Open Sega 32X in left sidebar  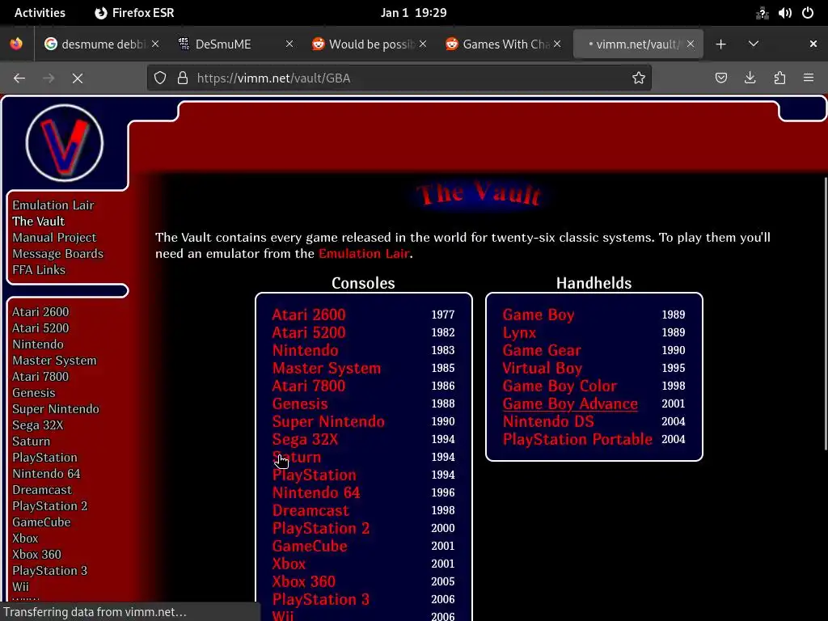37,425
